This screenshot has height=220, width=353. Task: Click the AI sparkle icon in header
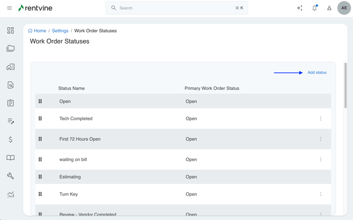click(x=300, y=8)
